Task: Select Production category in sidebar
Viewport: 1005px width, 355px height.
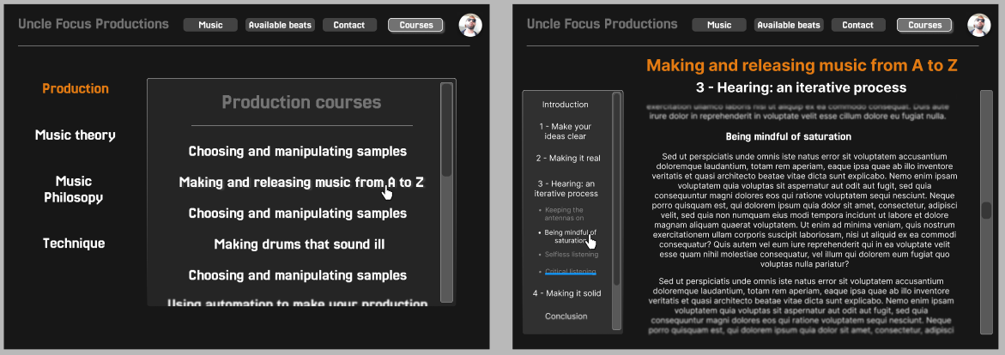Action: point(76,88)
